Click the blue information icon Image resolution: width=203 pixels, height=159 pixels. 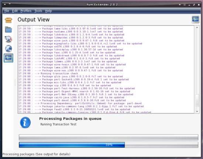[x=25, y=122]
